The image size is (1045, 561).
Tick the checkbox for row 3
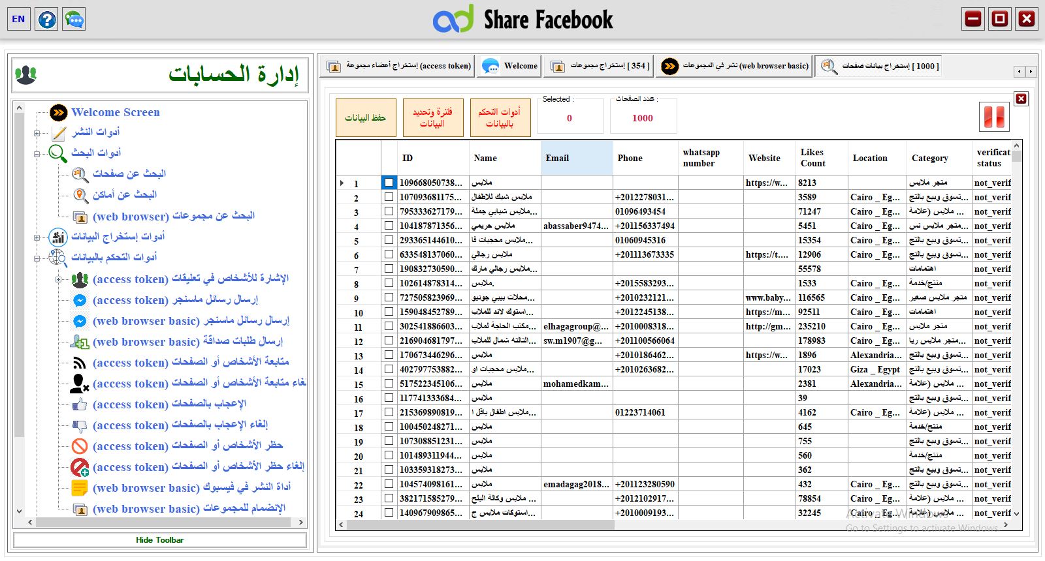pos(389,211)
